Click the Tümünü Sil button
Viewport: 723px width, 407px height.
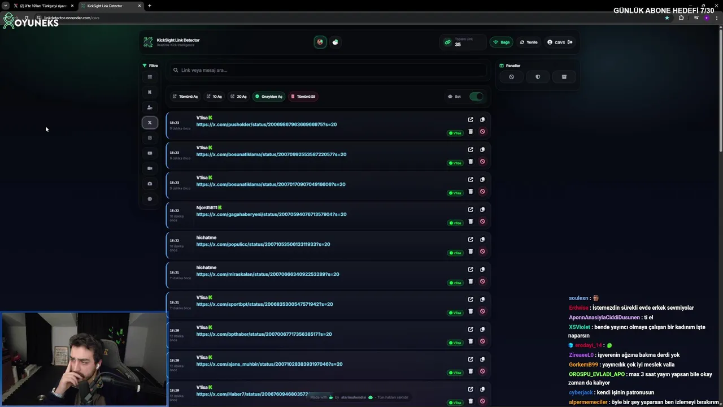[x=303, y=97]
